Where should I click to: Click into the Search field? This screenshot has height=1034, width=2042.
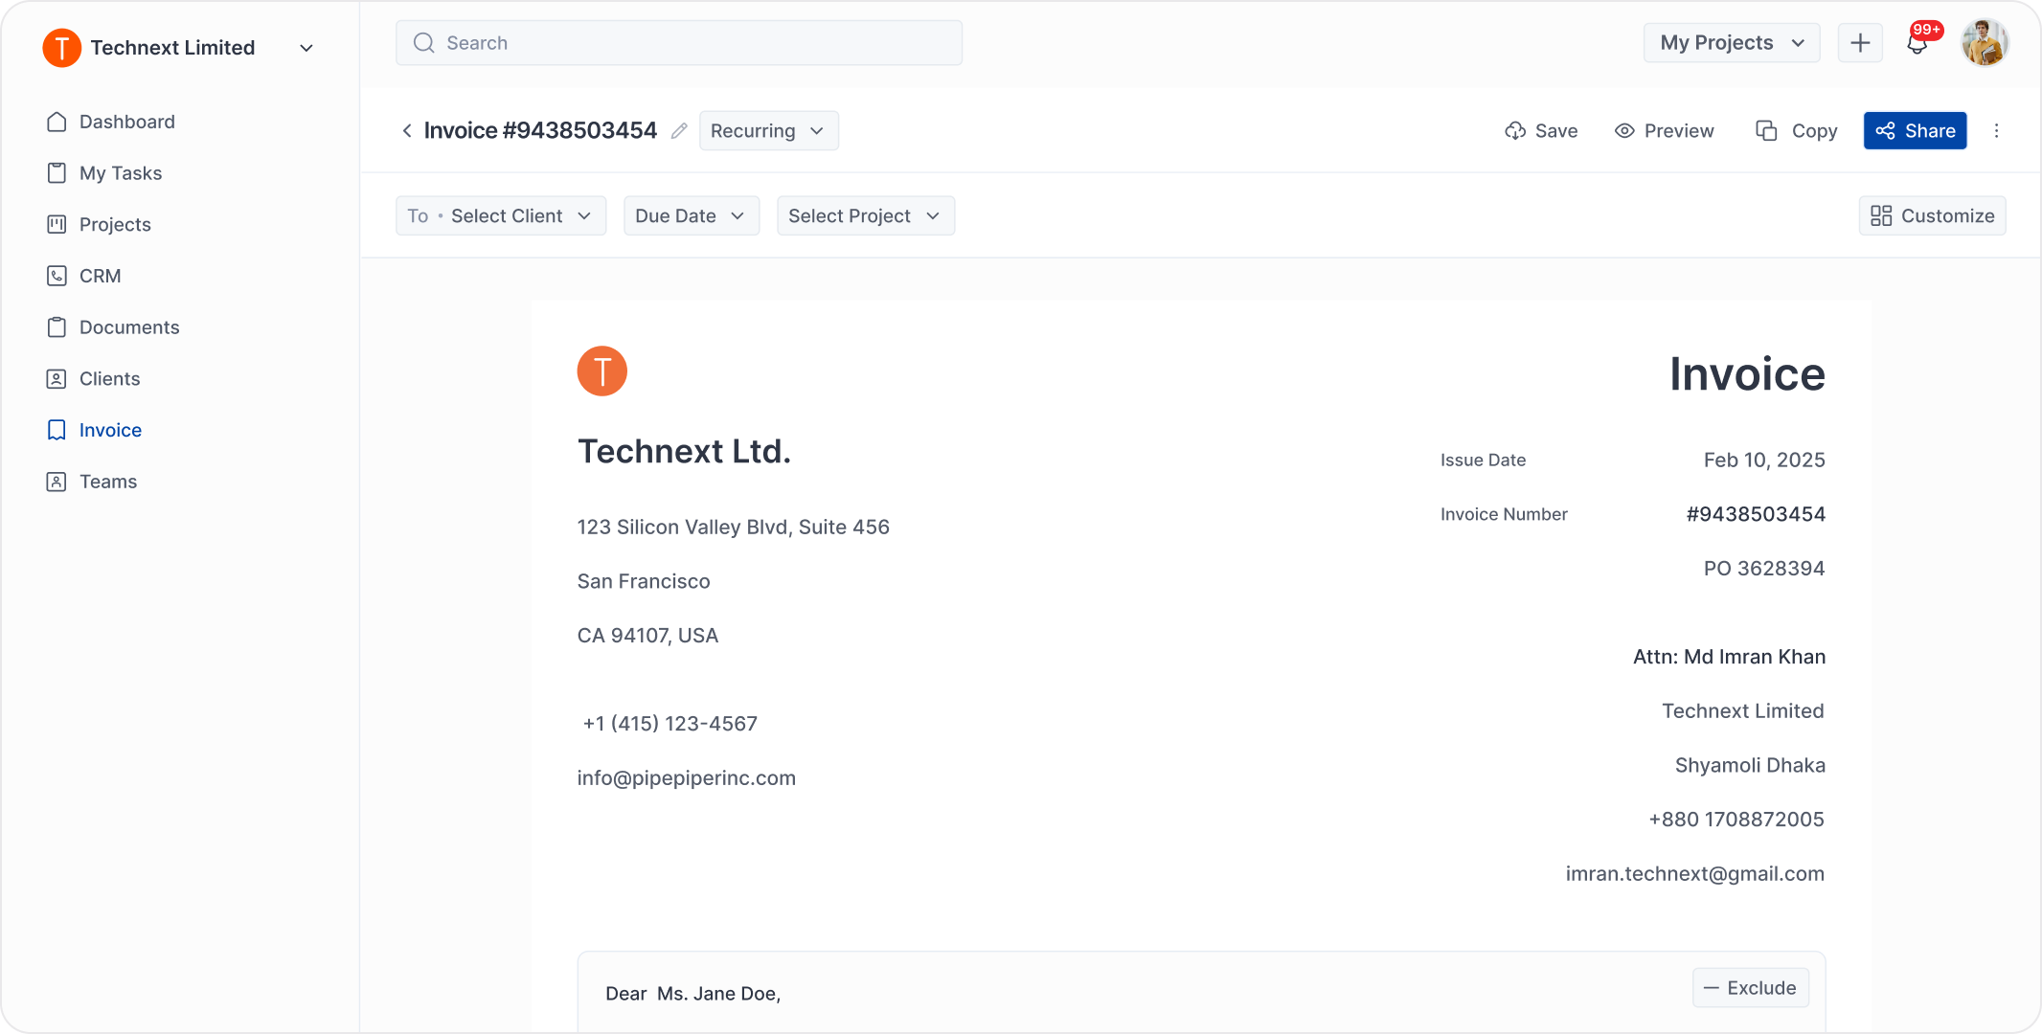pyautogui.click(x=678, y=43)
